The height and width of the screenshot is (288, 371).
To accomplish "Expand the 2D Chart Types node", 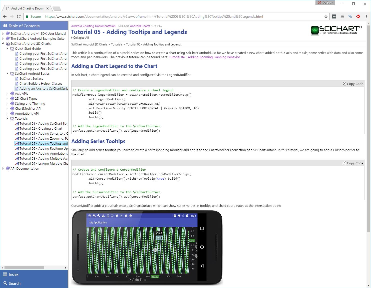I will (7, 98).
